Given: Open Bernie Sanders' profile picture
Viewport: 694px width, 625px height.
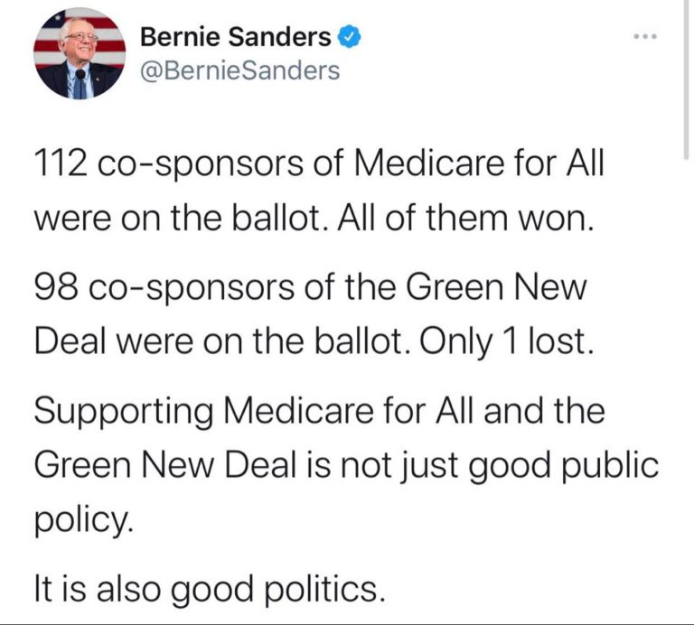Looking at the screenshot, I should click(80, 53).
